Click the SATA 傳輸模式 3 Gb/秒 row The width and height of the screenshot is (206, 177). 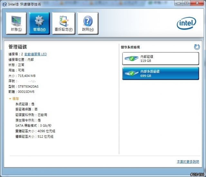pyautogui.click(x=33, y=126)
